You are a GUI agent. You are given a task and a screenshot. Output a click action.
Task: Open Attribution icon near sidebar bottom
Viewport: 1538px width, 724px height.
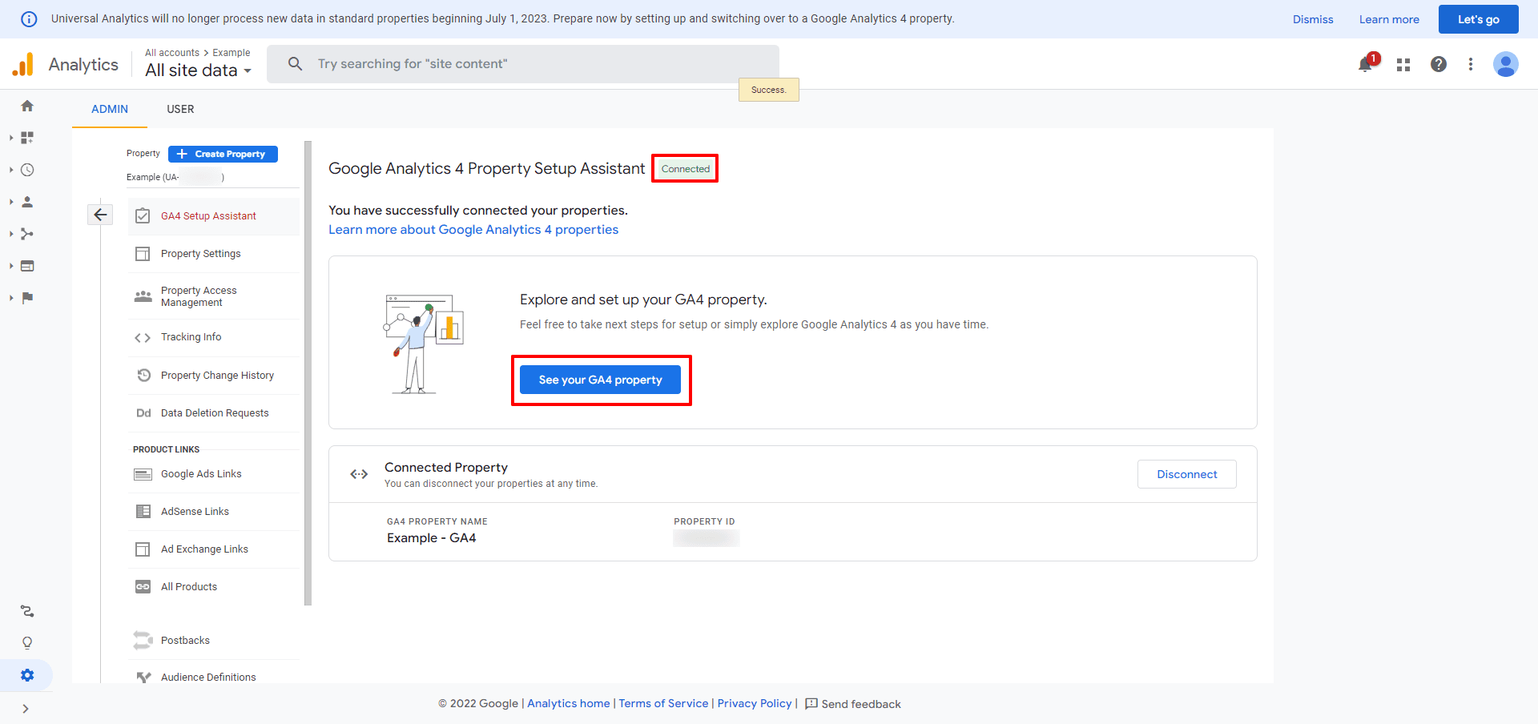(27, 611)
